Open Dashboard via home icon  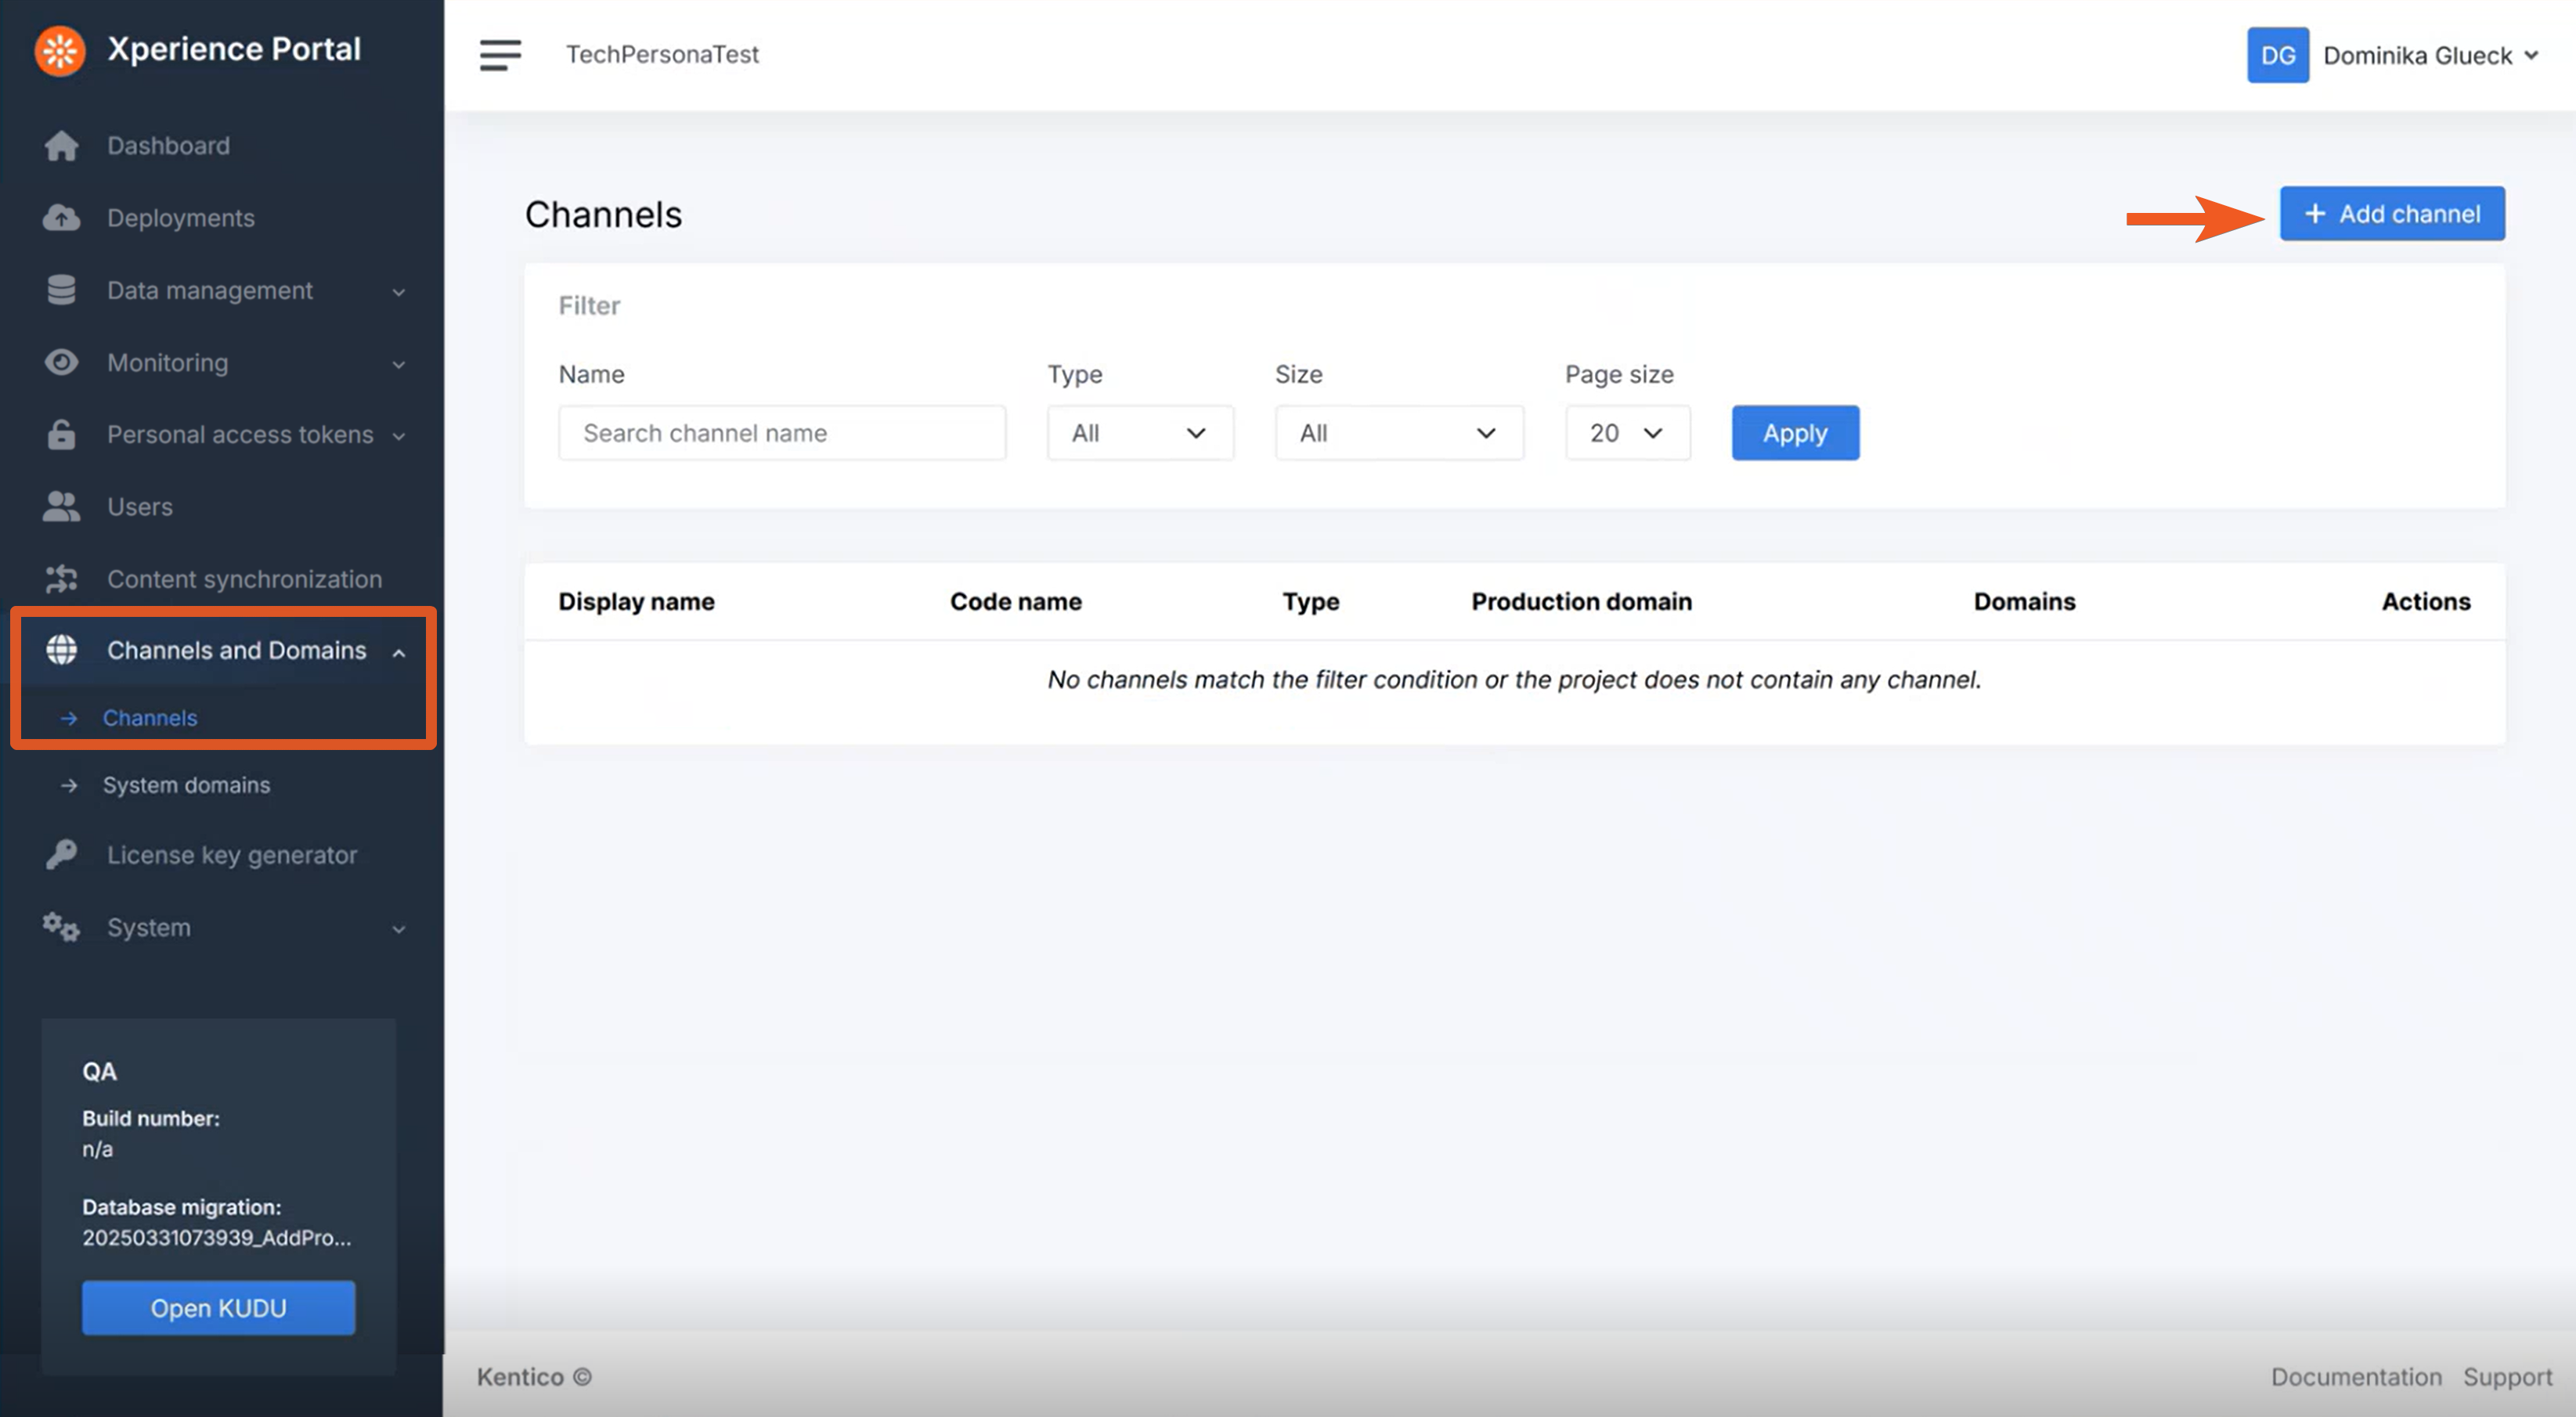pyautogui.click(x=61, y=146)
